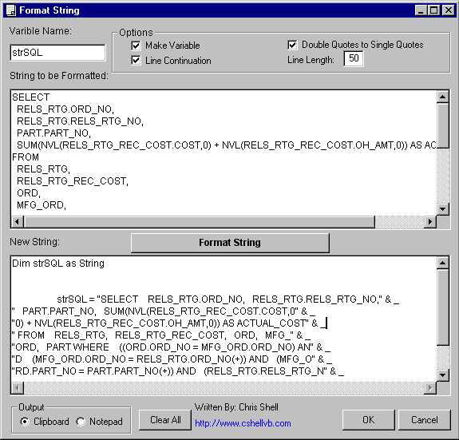Viewport: 459px width, 440px height.
Task: Disable the Line Continuation option
Action: pyautogui.click(x=136, y=61)
